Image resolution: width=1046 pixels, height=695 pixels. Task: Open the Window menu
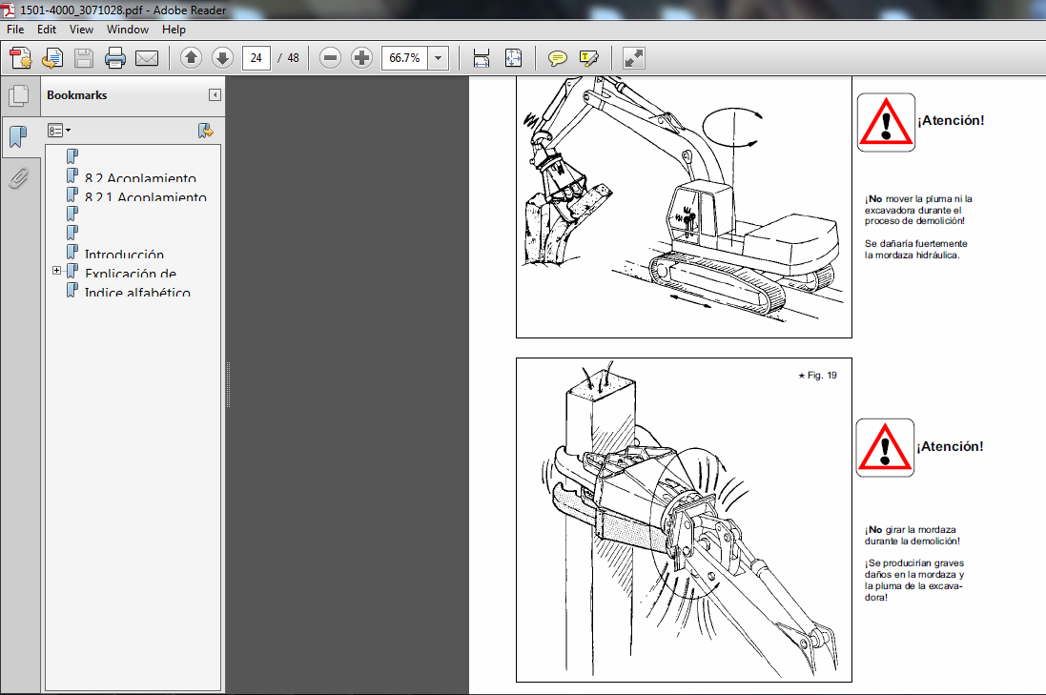128,30
